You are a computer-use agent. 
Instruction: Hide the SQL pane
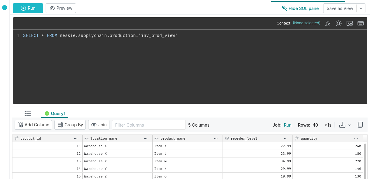pos(300,8)
